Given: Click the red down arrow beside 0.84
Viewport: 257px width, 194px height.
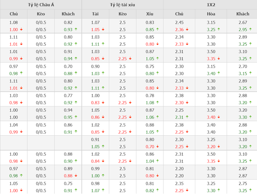Looking at the screenshot, I should (x=104, y=161).
